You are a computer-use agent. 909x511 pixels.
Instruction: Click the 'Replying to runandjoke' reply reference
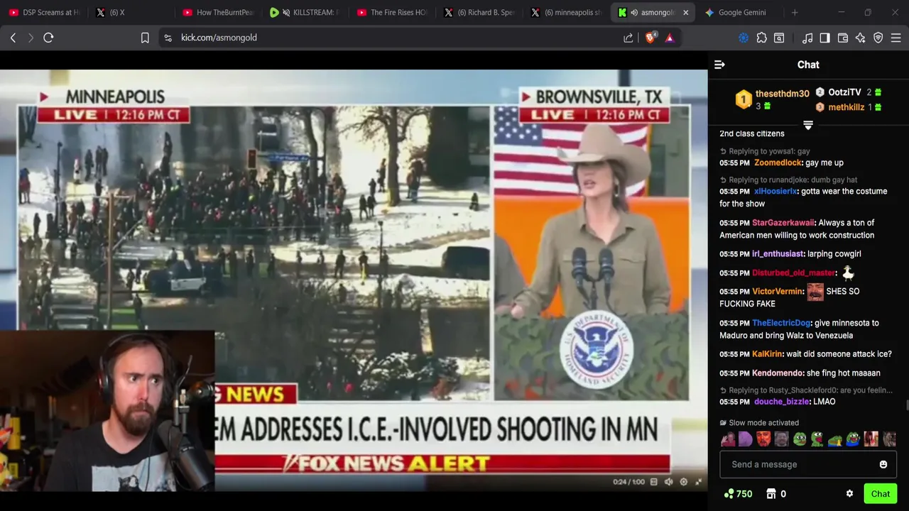[788, 180]
